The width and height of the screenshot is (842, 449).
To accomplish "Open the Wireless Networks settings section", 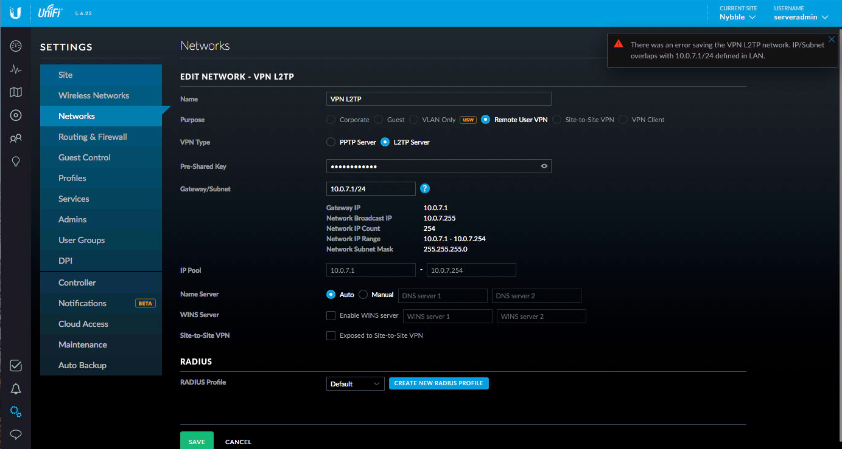I will pyautogui.click(x=94, y=95).
